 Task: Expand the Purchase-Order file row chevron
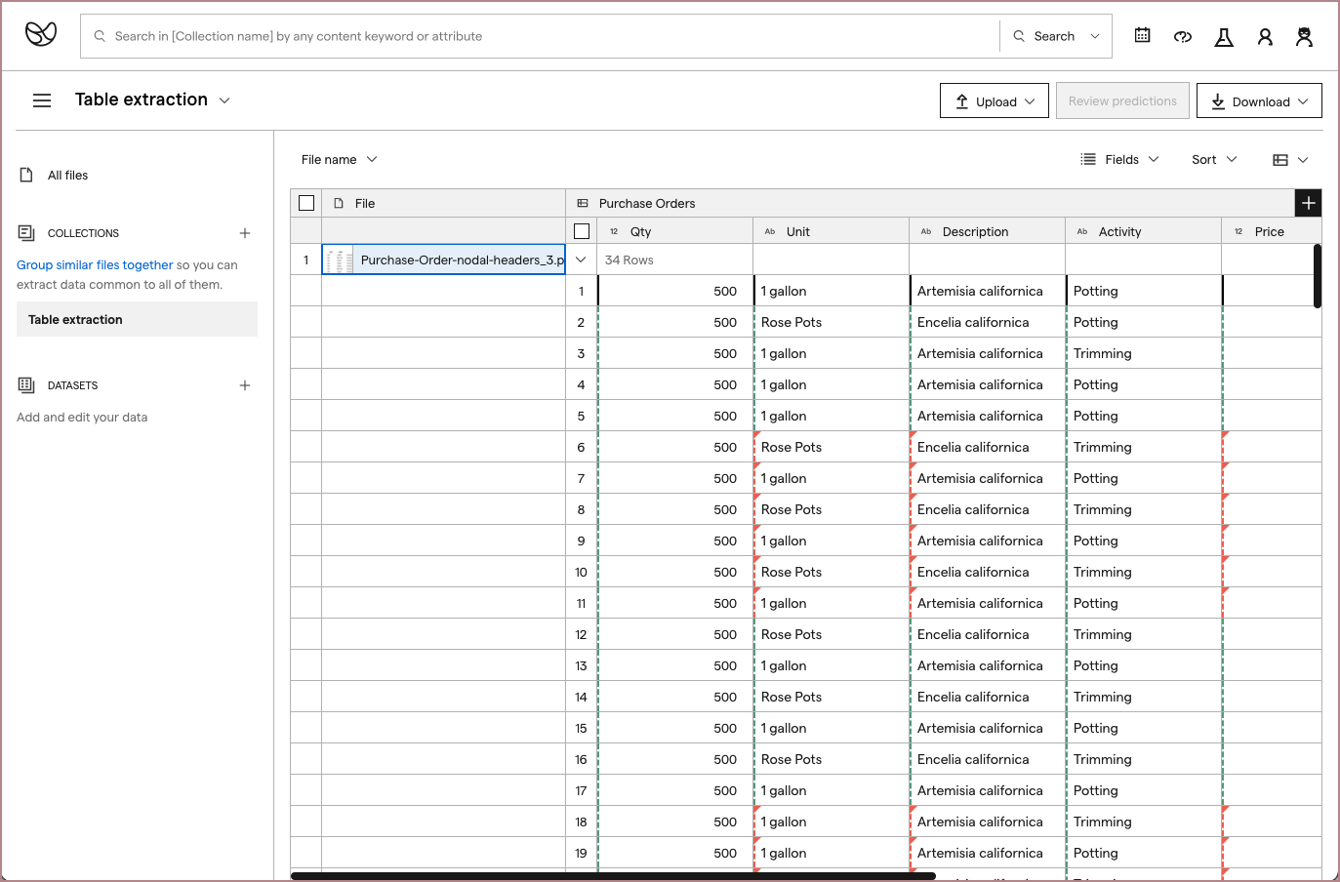[581, 260]
